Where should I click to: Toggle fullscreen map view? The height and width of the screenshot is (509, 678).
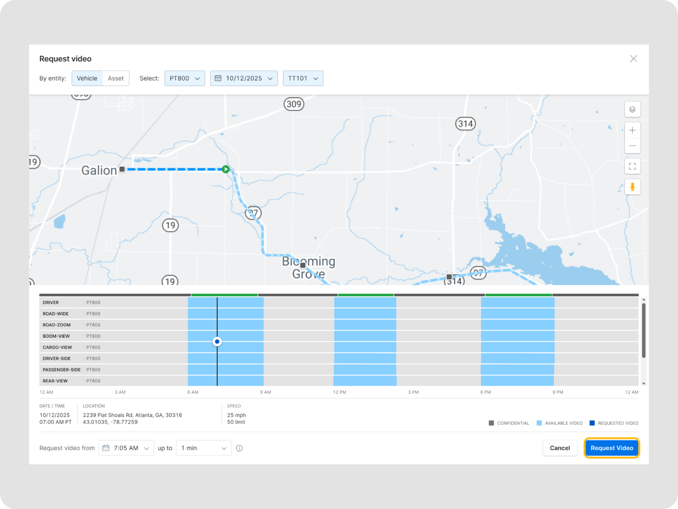pos(632,167)
